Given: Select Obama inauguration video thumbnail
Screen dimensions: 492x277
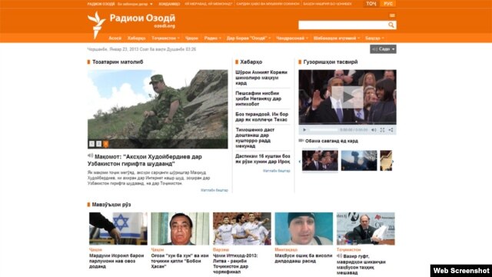Looking at the screenshot, I should click(x=320, y=161).
